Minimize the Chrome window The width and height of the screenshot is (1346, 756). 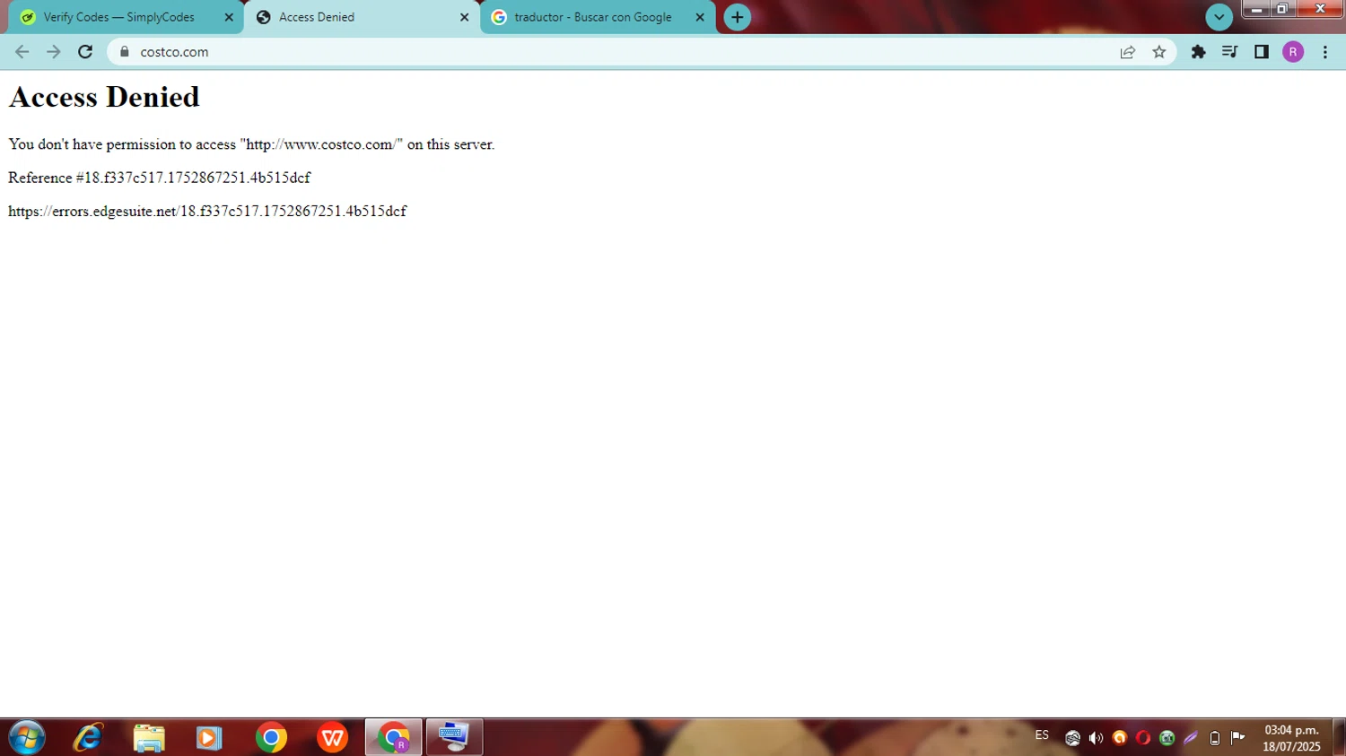pyautogui.click(x=1256, y=9)
